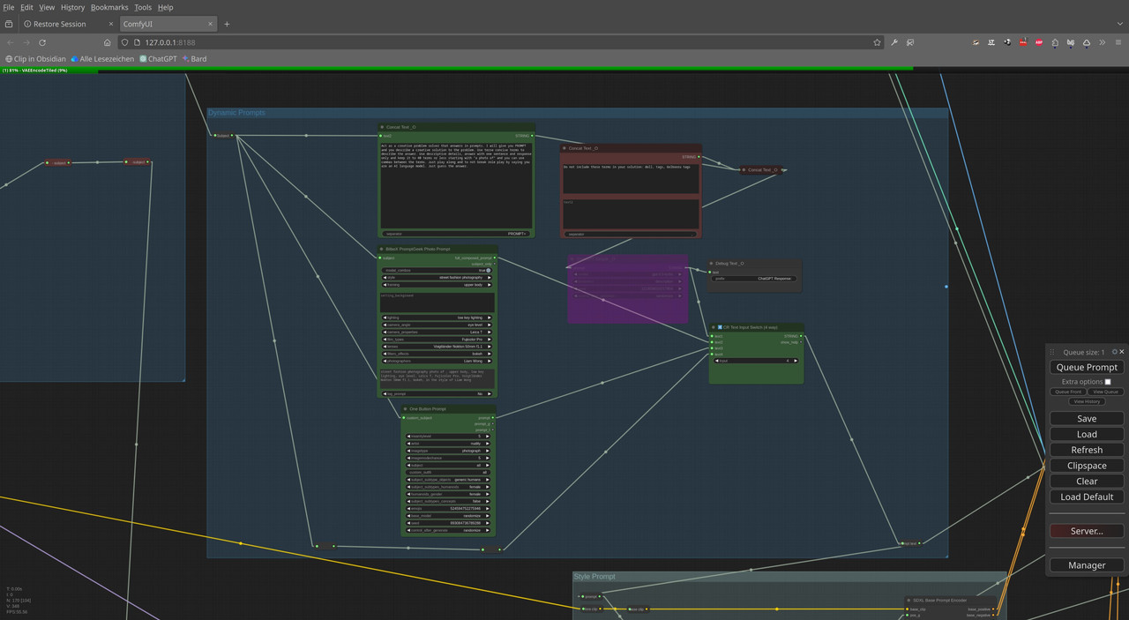
Task: Go to browser home page
Action: pyautogui.click(x=108, y=42)
